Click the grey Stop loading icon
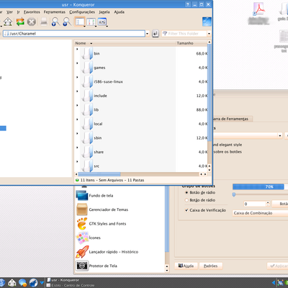This screenshot has height=288, width=288. (32, 22)
